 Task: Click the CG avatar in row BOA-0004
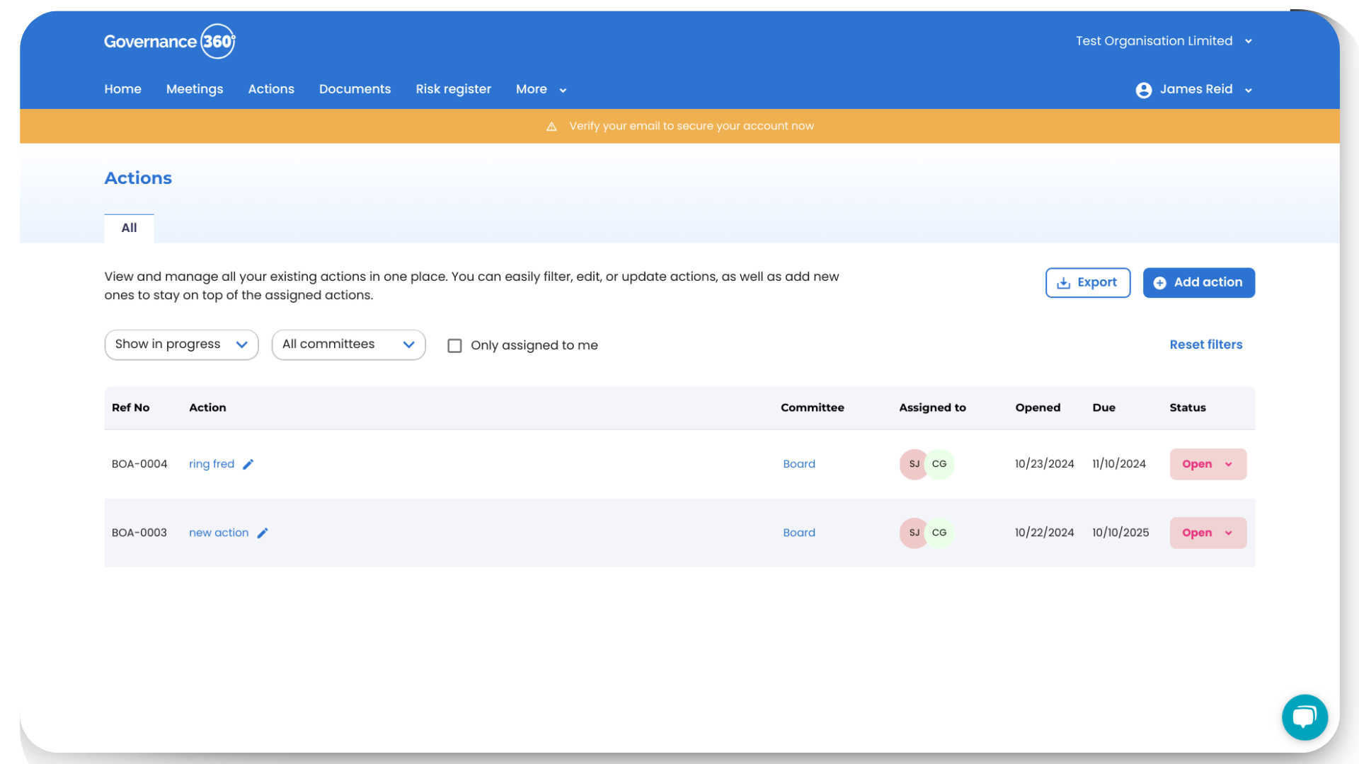pos(940,464)
